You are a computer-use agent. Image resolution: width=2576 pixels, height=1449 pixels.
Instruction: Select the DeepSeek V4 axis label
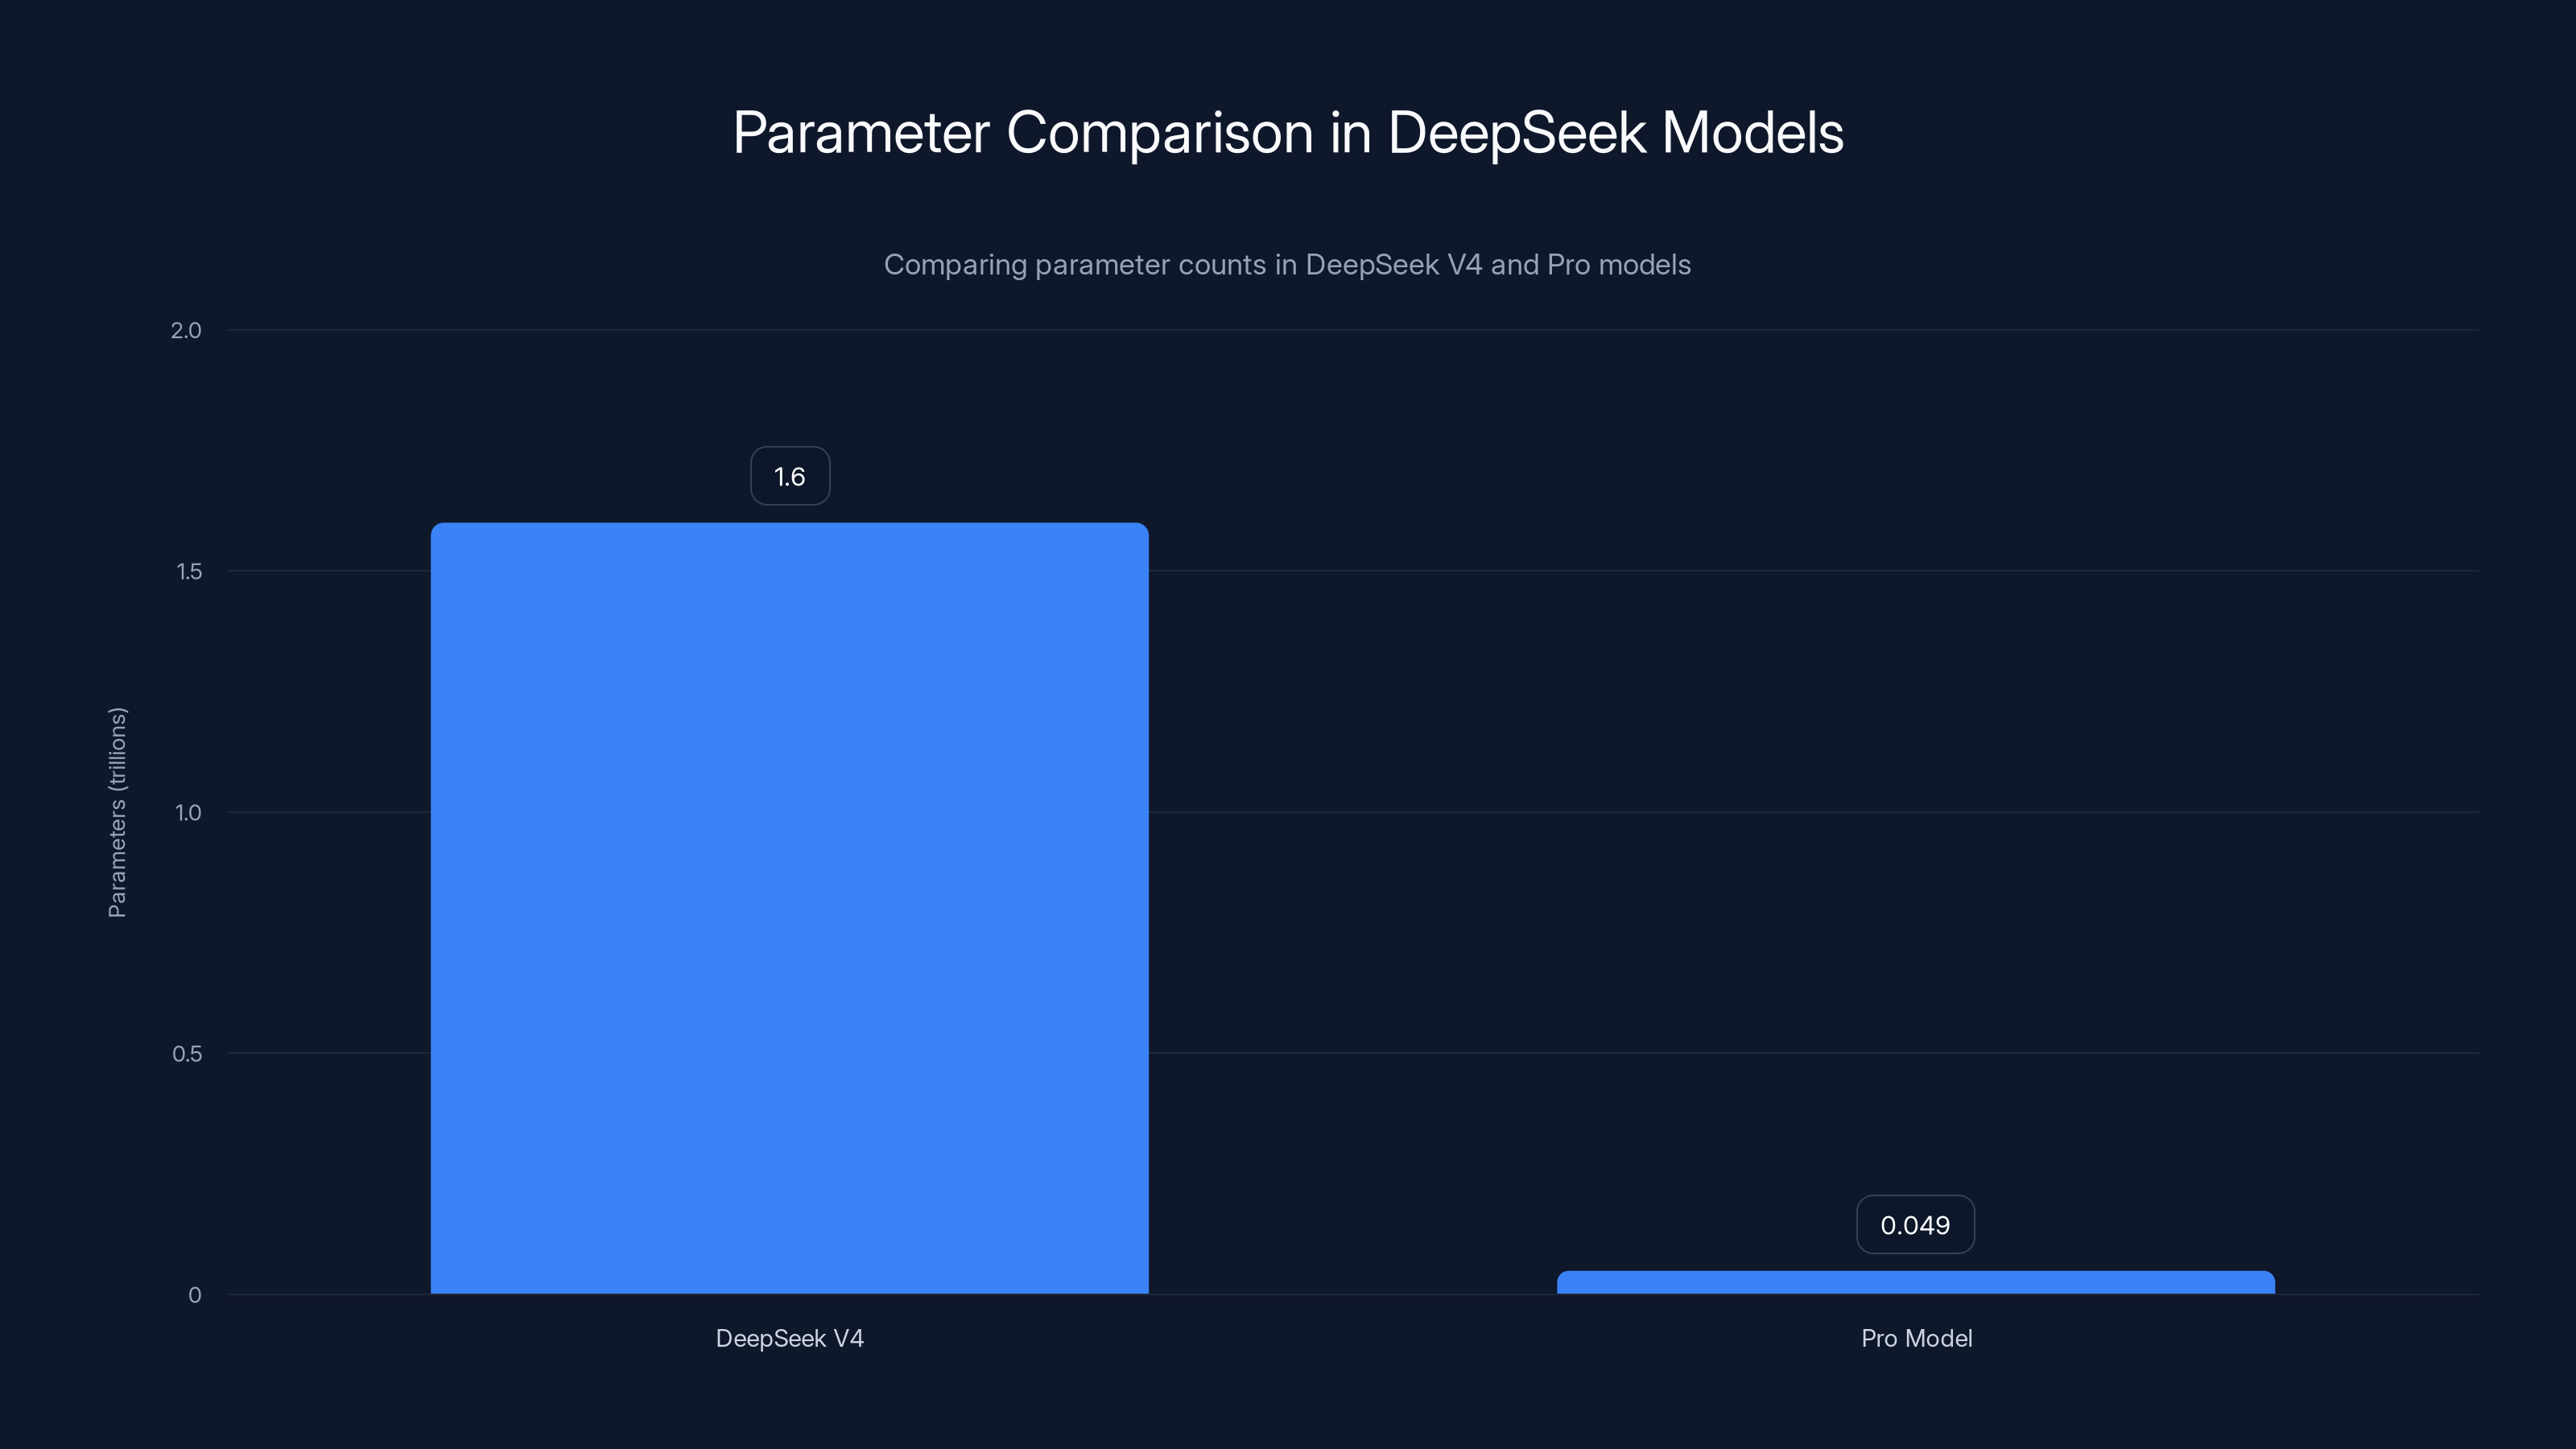tap(789, 1338)
